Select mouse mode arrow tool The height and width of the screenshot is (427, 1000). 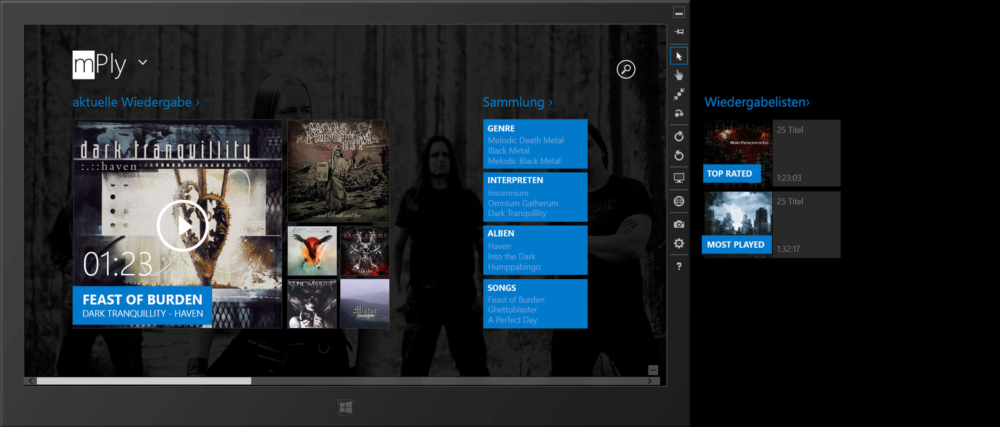coord(679,56)
